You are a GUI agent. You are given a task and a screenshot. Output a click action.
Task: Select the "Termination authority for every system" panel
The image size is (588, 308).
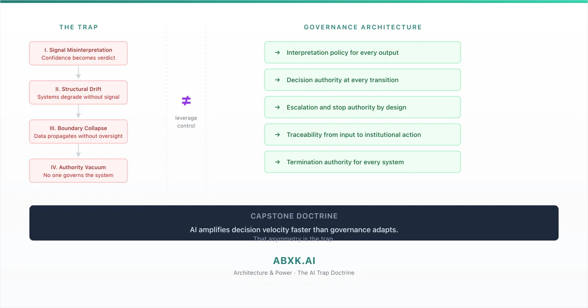[x=362, y=162]
